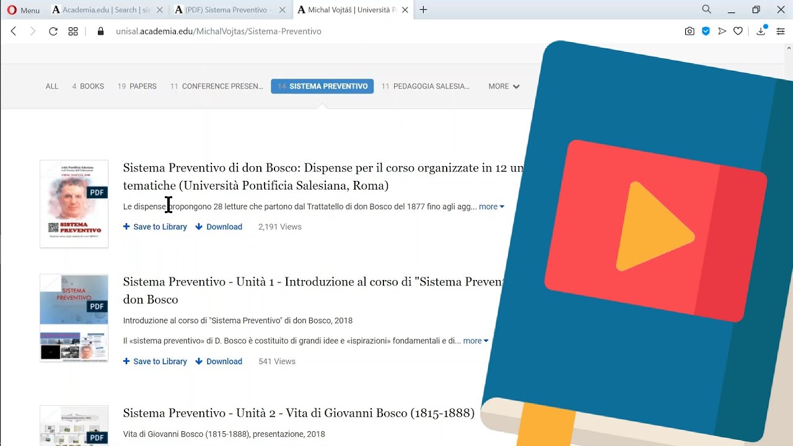Expand the MORE categories dropdown
The image size is (793, 446).
point(504,86)
